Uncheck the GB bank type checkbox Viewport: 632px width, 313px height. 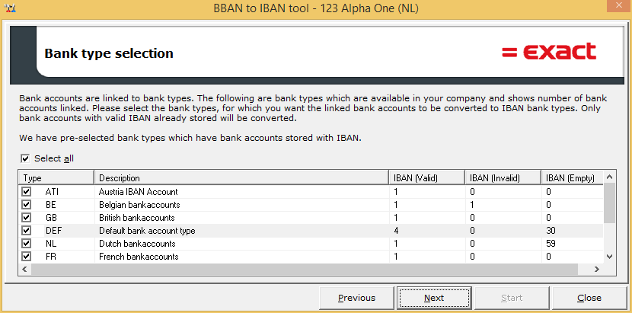pos(27,217)
